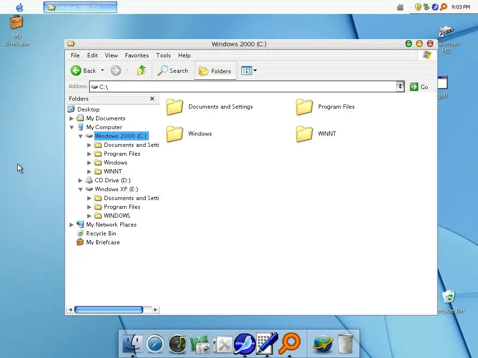The height and width of the screenshot is (358, 478).
Task: Toggle the Folders pane button
Action: pyautogui.click(x=215, y=71)
